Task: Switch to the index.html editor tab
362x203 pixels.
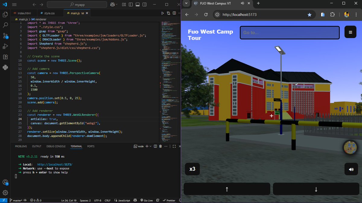Action: point(24,13)
